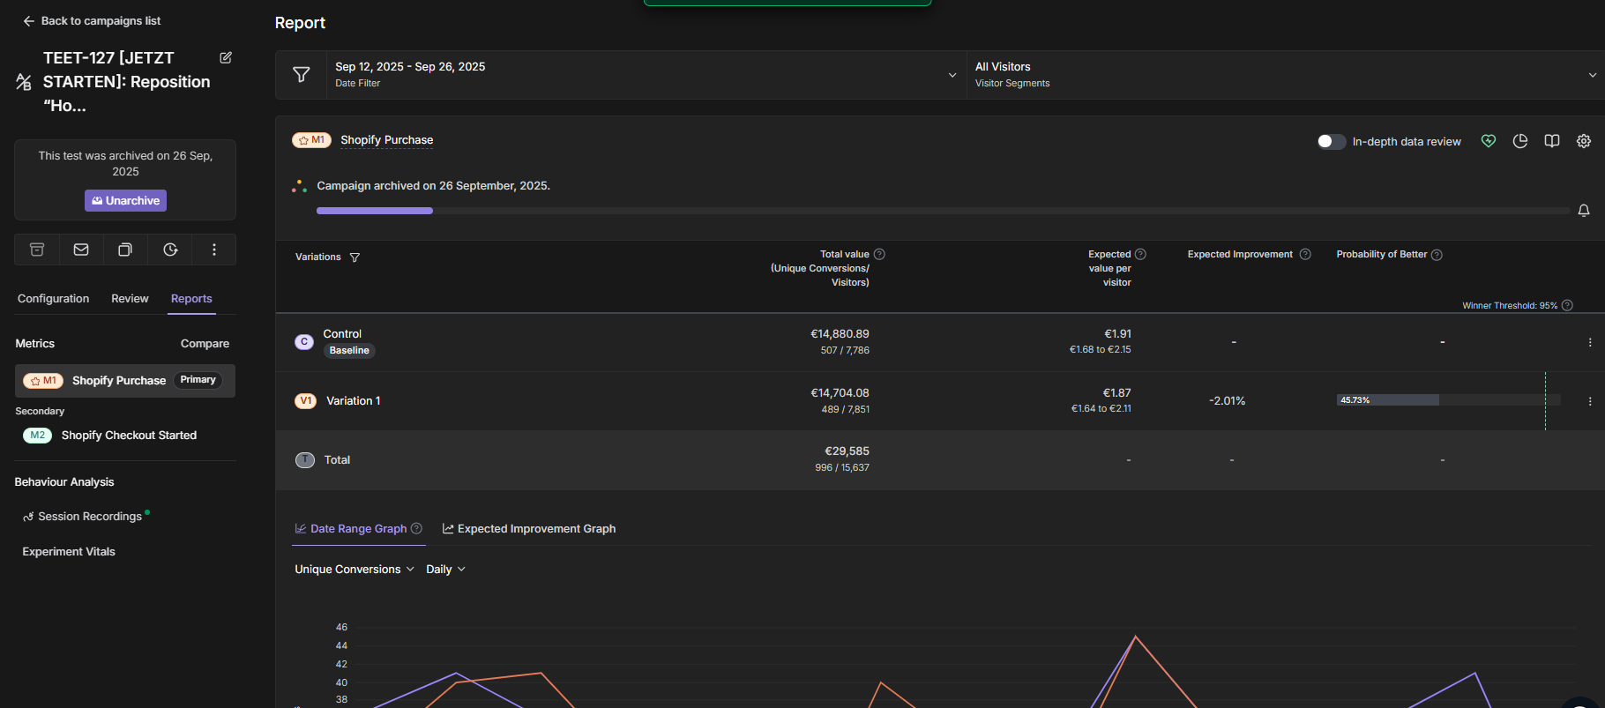
Task: Click the €29,585 total value
Action: point(847,451)
